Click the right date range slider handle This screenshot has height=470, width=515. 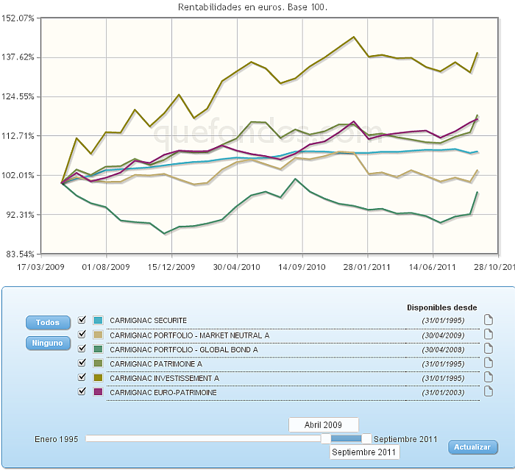point(366,438)
